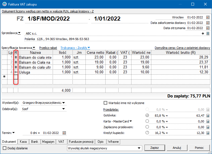212x154 pixels.
Task: Select Zapłacono przelewem radio button
Action: pos(147,127)
